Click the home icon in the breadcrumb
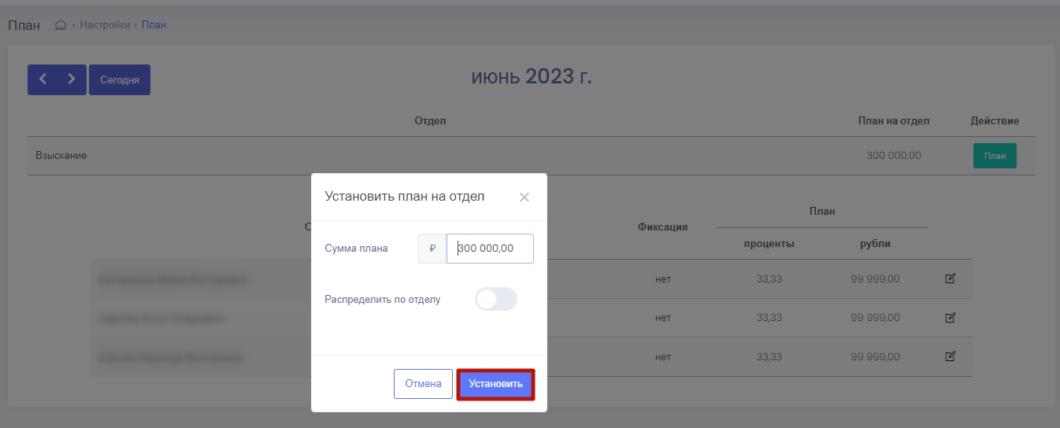 61,25
